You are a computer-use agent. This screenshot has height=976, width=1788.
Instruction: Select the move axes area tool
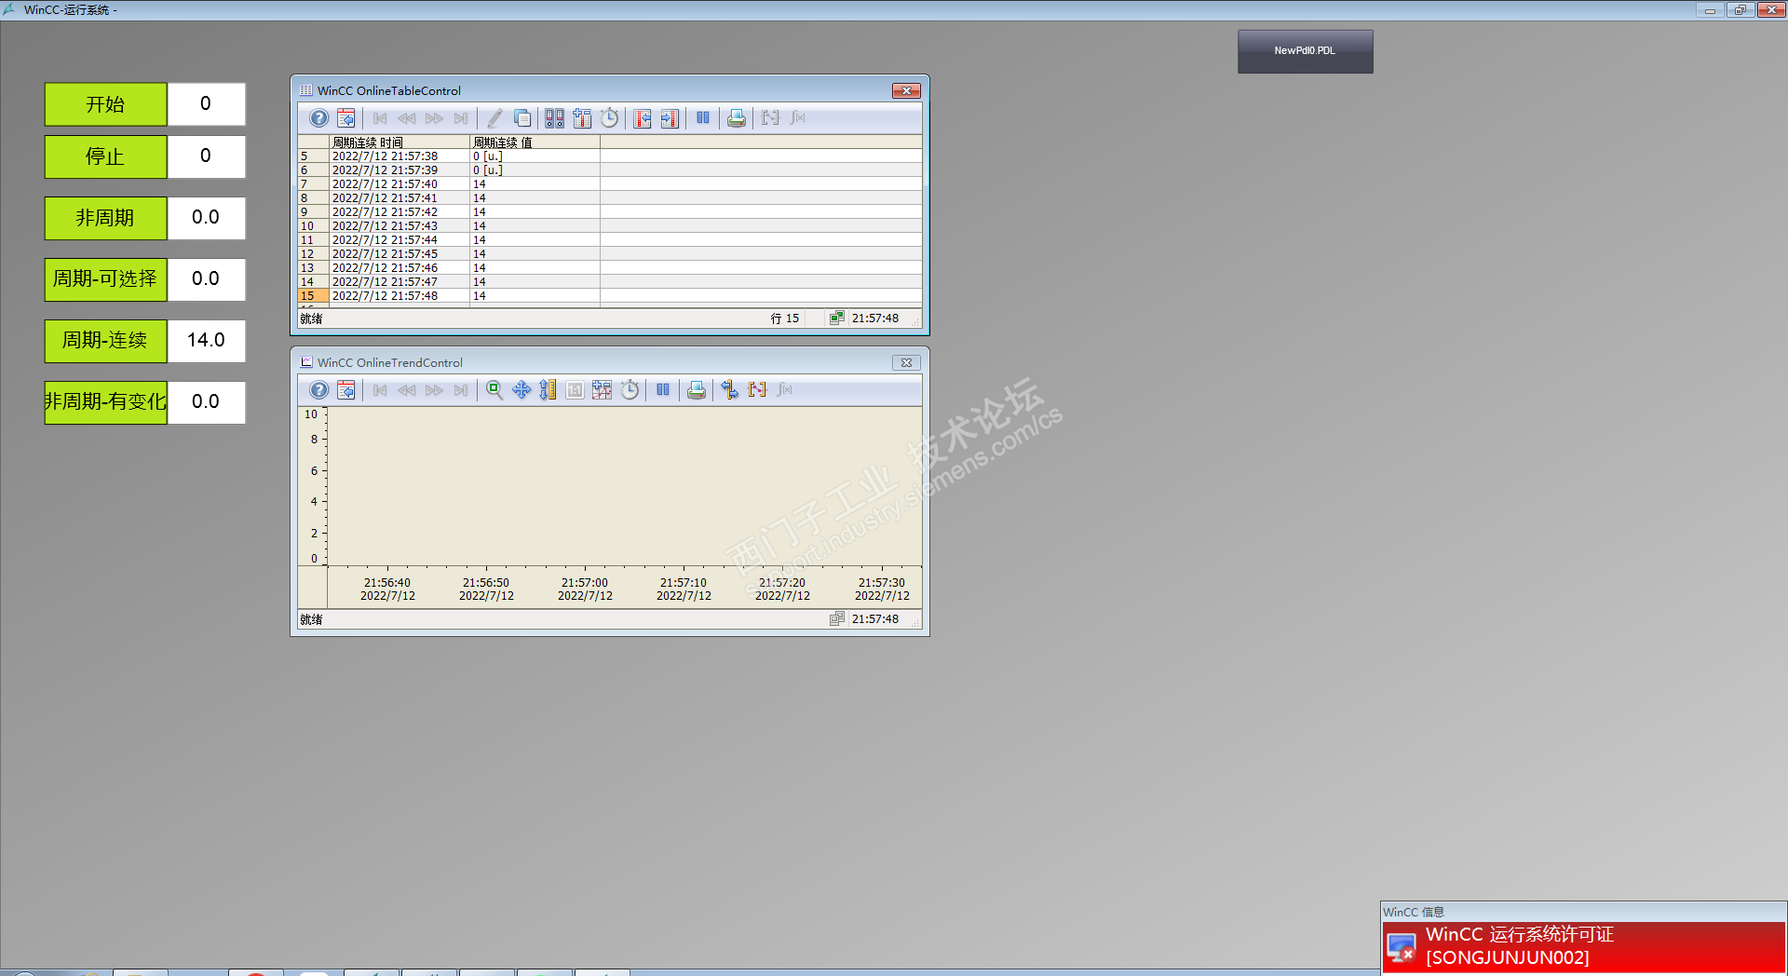[549, 390]
